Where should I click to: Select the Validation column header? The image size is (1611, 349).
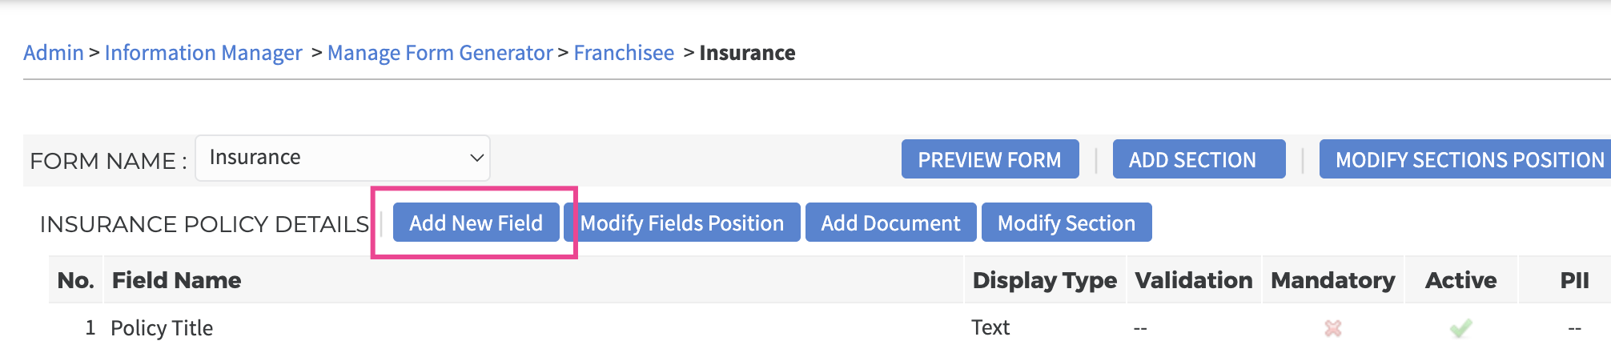click(1193, 280)
